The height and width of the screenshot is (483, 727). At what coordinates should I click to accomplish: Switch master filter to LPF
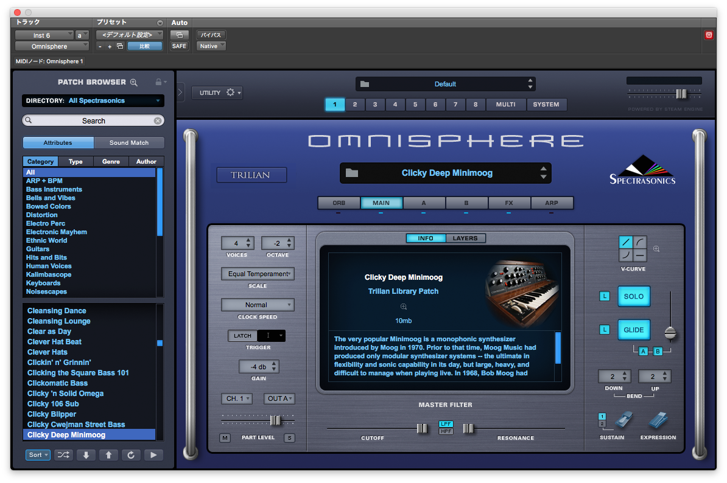point(446,424)
